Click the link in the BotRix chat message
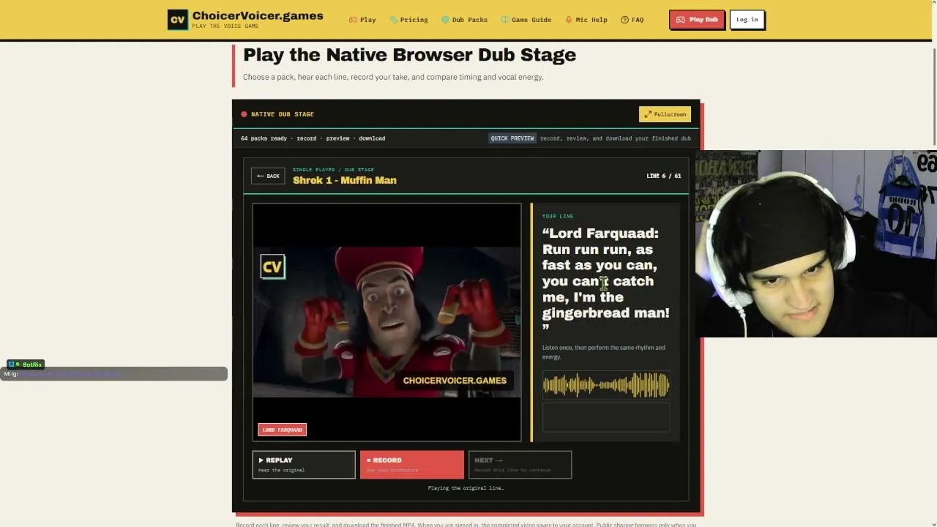937x527 pixels. coord(70,374)
